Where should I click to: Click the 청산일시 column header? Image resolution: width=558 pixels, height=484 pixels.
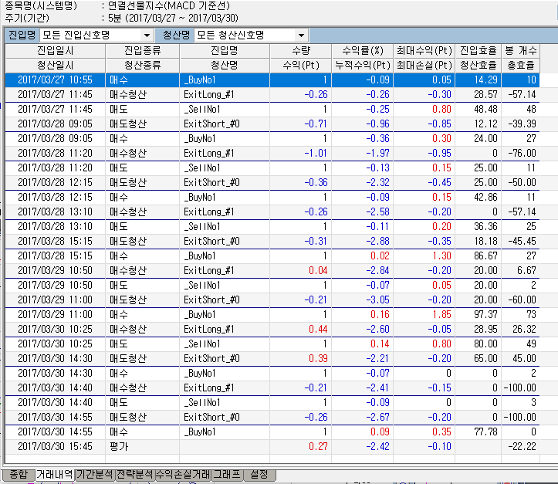(55, 66)
